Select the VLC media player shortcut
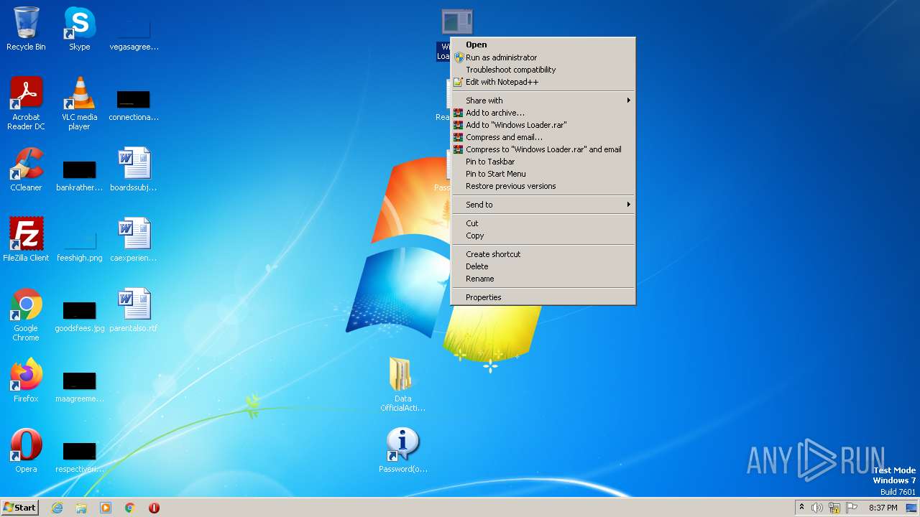 pyautogui.click(x=79, y=103)
